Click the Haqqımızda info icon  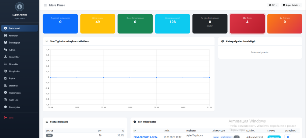point(6,93)
